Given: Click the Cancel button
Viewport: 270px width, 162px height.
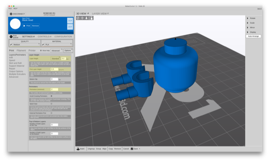Looking at the screenshot, I should 126,149.
